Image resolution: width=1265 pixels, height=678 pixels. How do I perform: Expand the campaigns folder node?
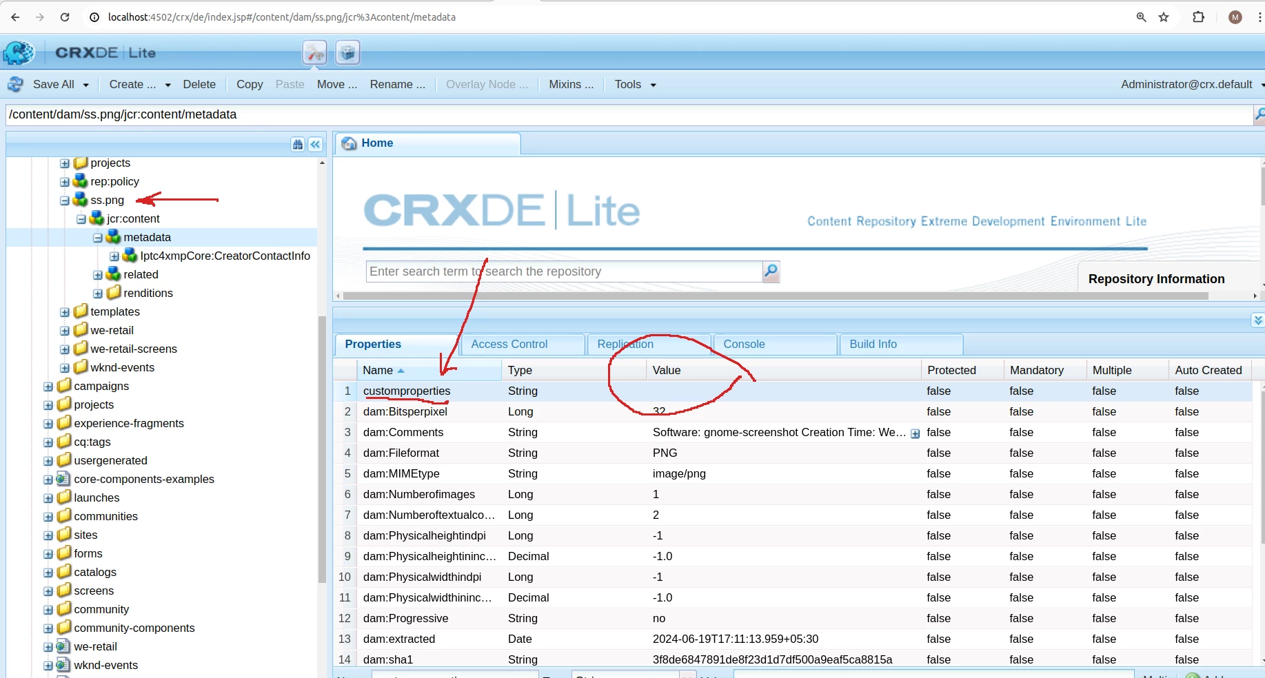tap(48, 387)
